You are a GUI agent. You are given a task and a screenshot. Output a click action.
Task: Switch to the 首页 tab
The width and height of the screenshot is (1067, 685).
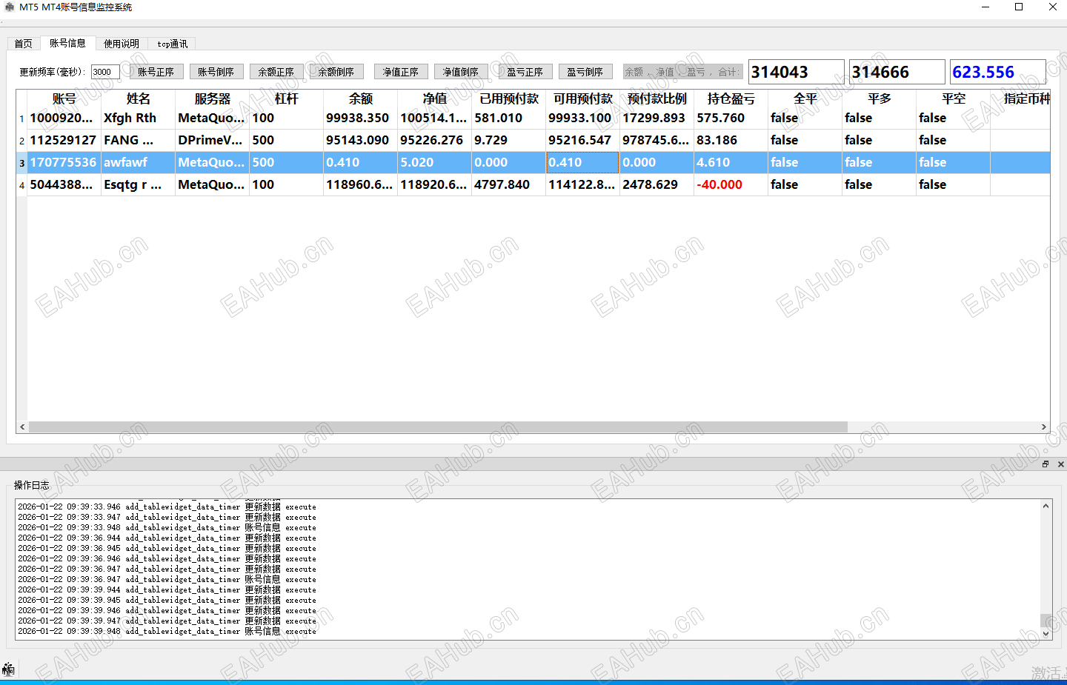point(24,44)
